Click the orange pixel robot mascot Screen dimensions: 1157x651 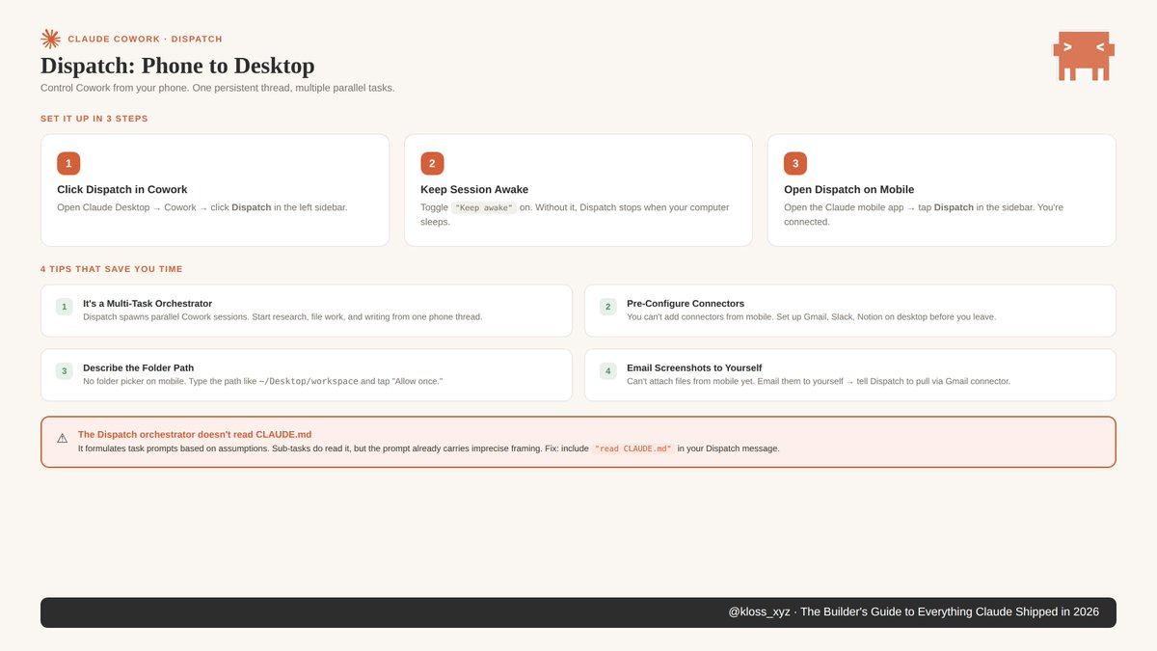pyautogui.click(x=1084, y=55)
